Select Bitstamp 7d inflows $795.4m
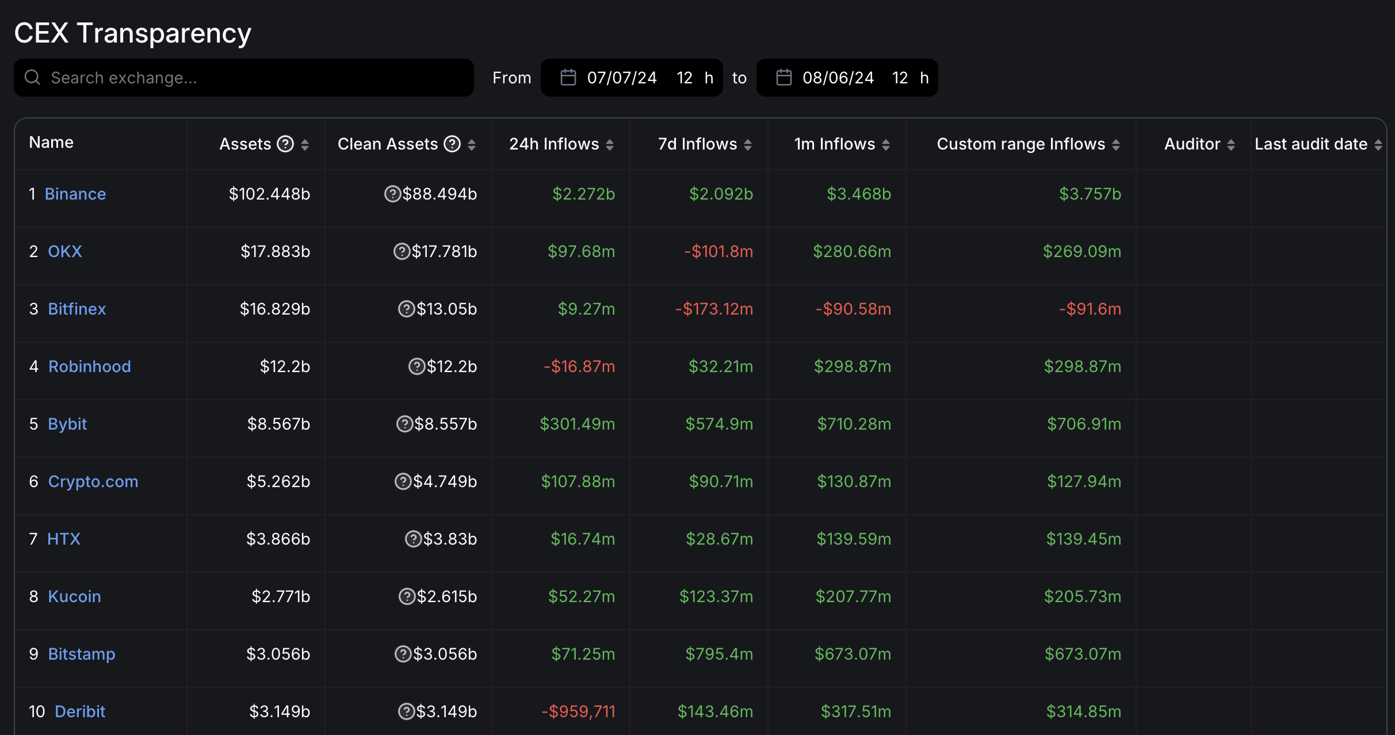Image resolution: width=1395 pixels, height=735 pixels. point(719,654)
